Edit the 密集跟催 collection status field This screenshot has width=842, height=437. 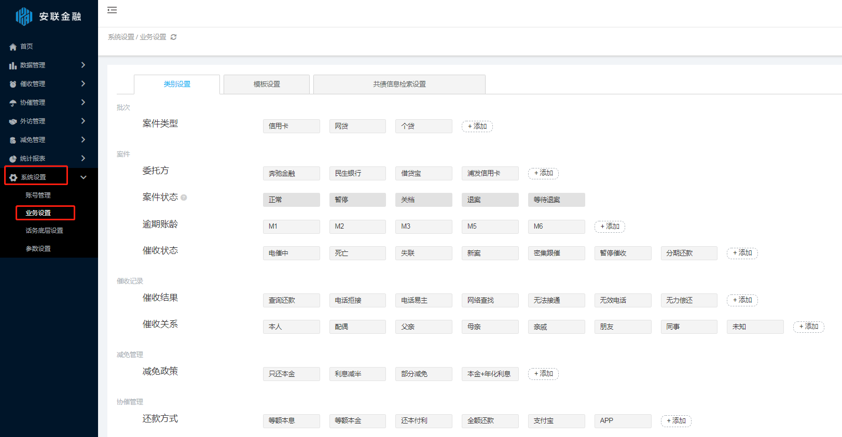[557, 253]
